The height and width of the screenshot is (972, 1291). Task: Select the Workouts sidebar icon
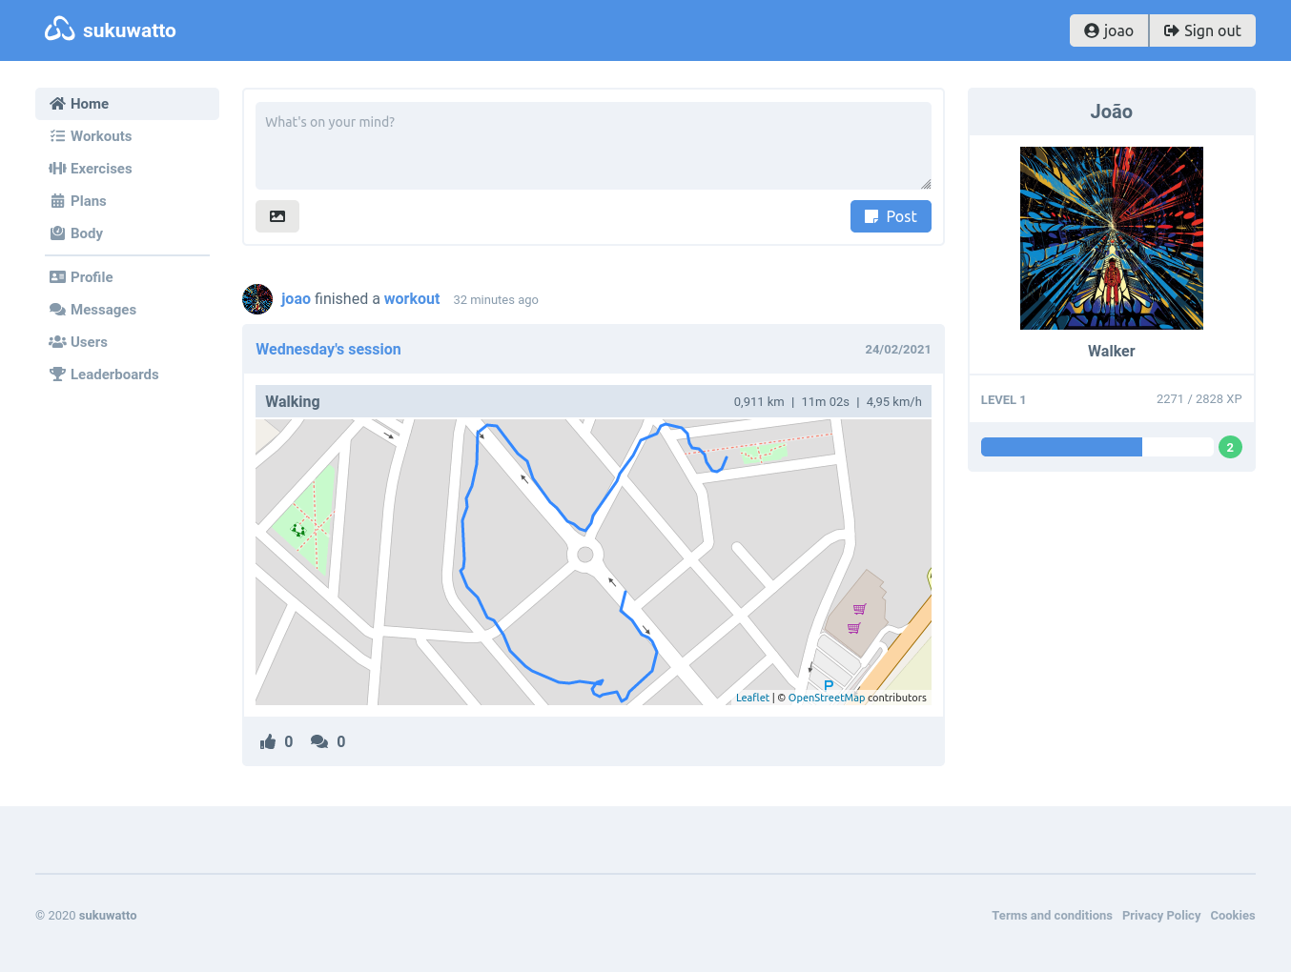tap(57, 136)
